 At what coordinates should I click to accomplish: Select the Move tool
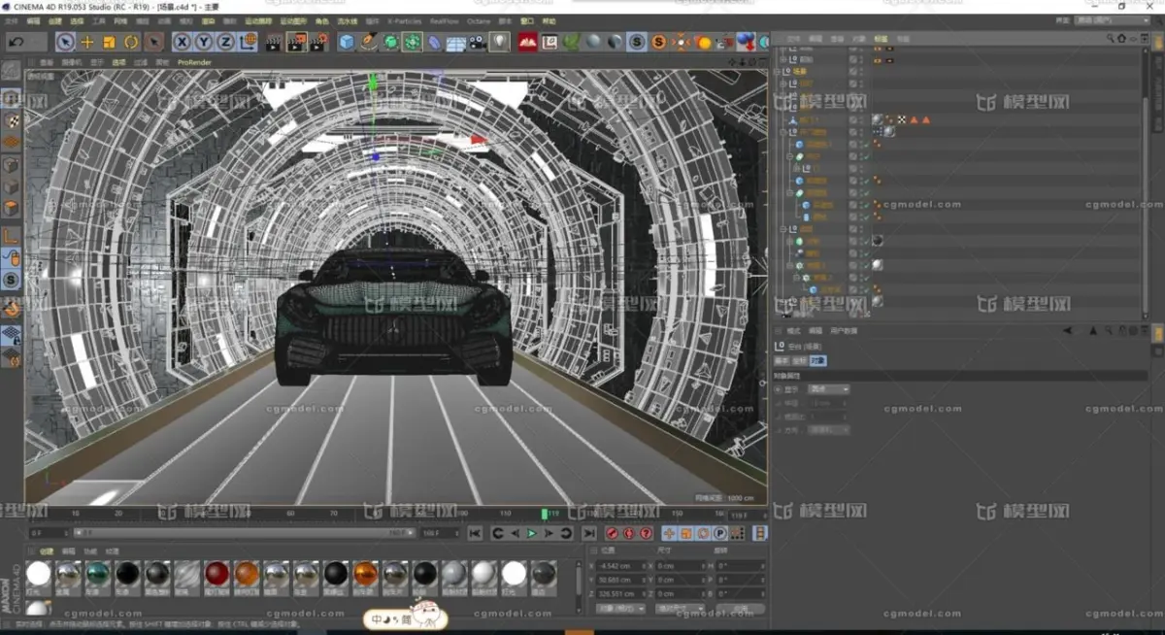(x=86, y=42)
